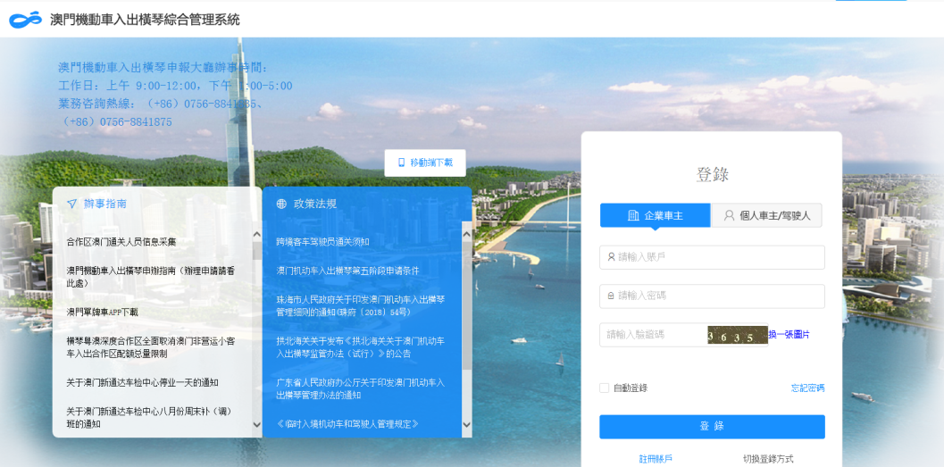944x467 pixels.
Task: Open 合作区澳门通关人员信息采集 guide
Action: (x=121, y=242)
